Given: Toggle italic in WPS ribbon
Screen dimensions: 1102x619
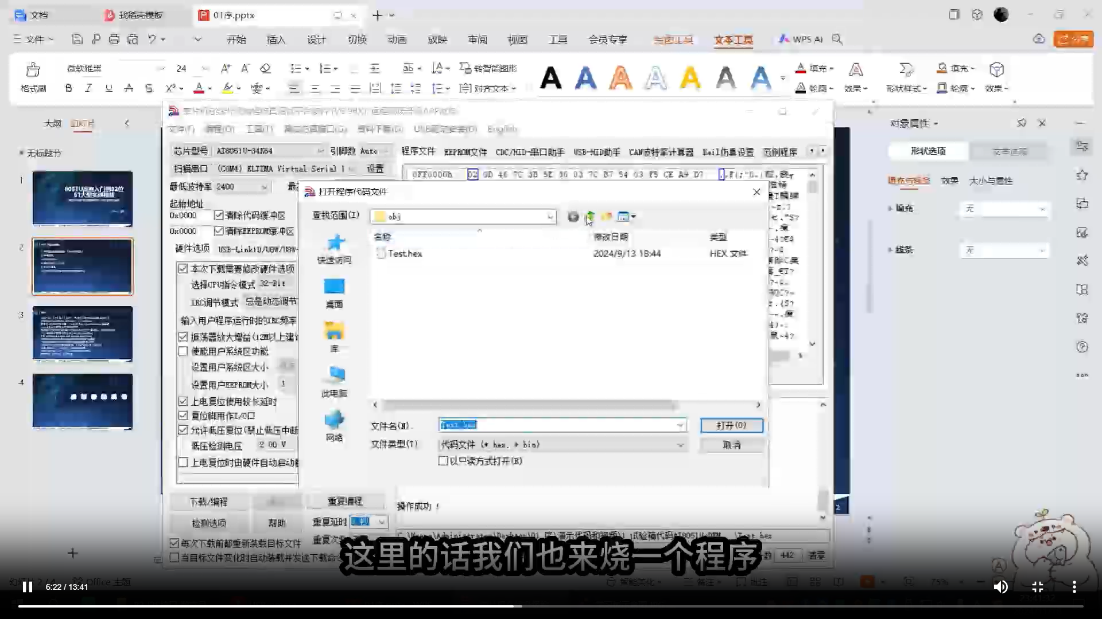Looking at the screenshot, I should coord(88,88).
